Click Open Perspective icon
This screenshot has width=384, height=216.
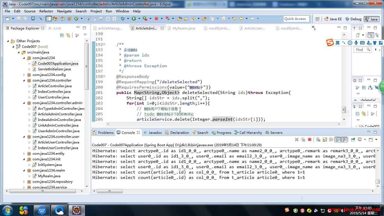pos(317,19)
